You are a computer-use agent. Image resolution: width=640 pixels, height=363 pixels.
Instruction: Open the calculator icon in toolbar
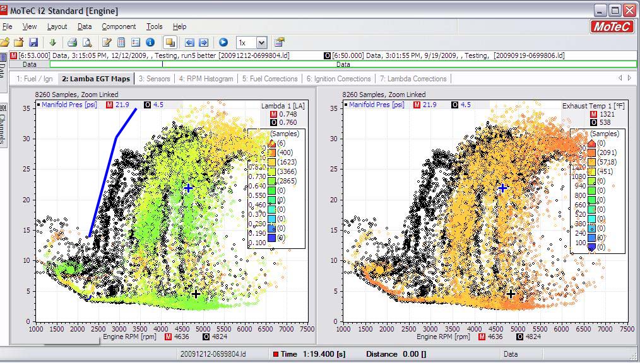pos(121,42)
